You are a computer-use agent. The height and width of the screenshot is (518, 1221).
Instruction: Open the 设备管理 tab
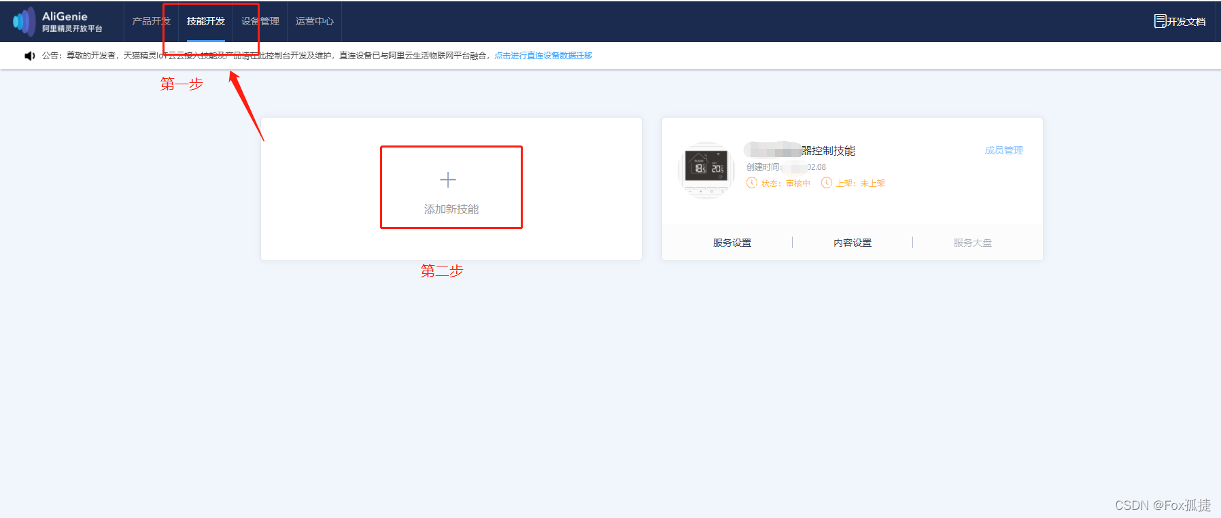point(260,21)
